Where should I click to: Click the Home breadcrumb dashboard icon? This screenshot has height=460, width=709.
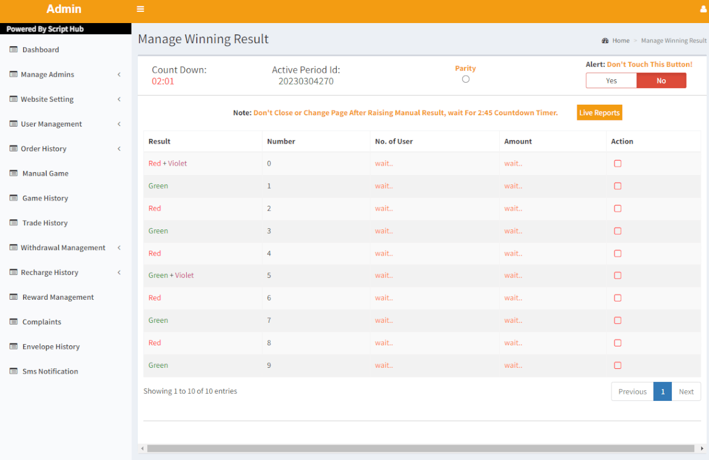(605, 41)
